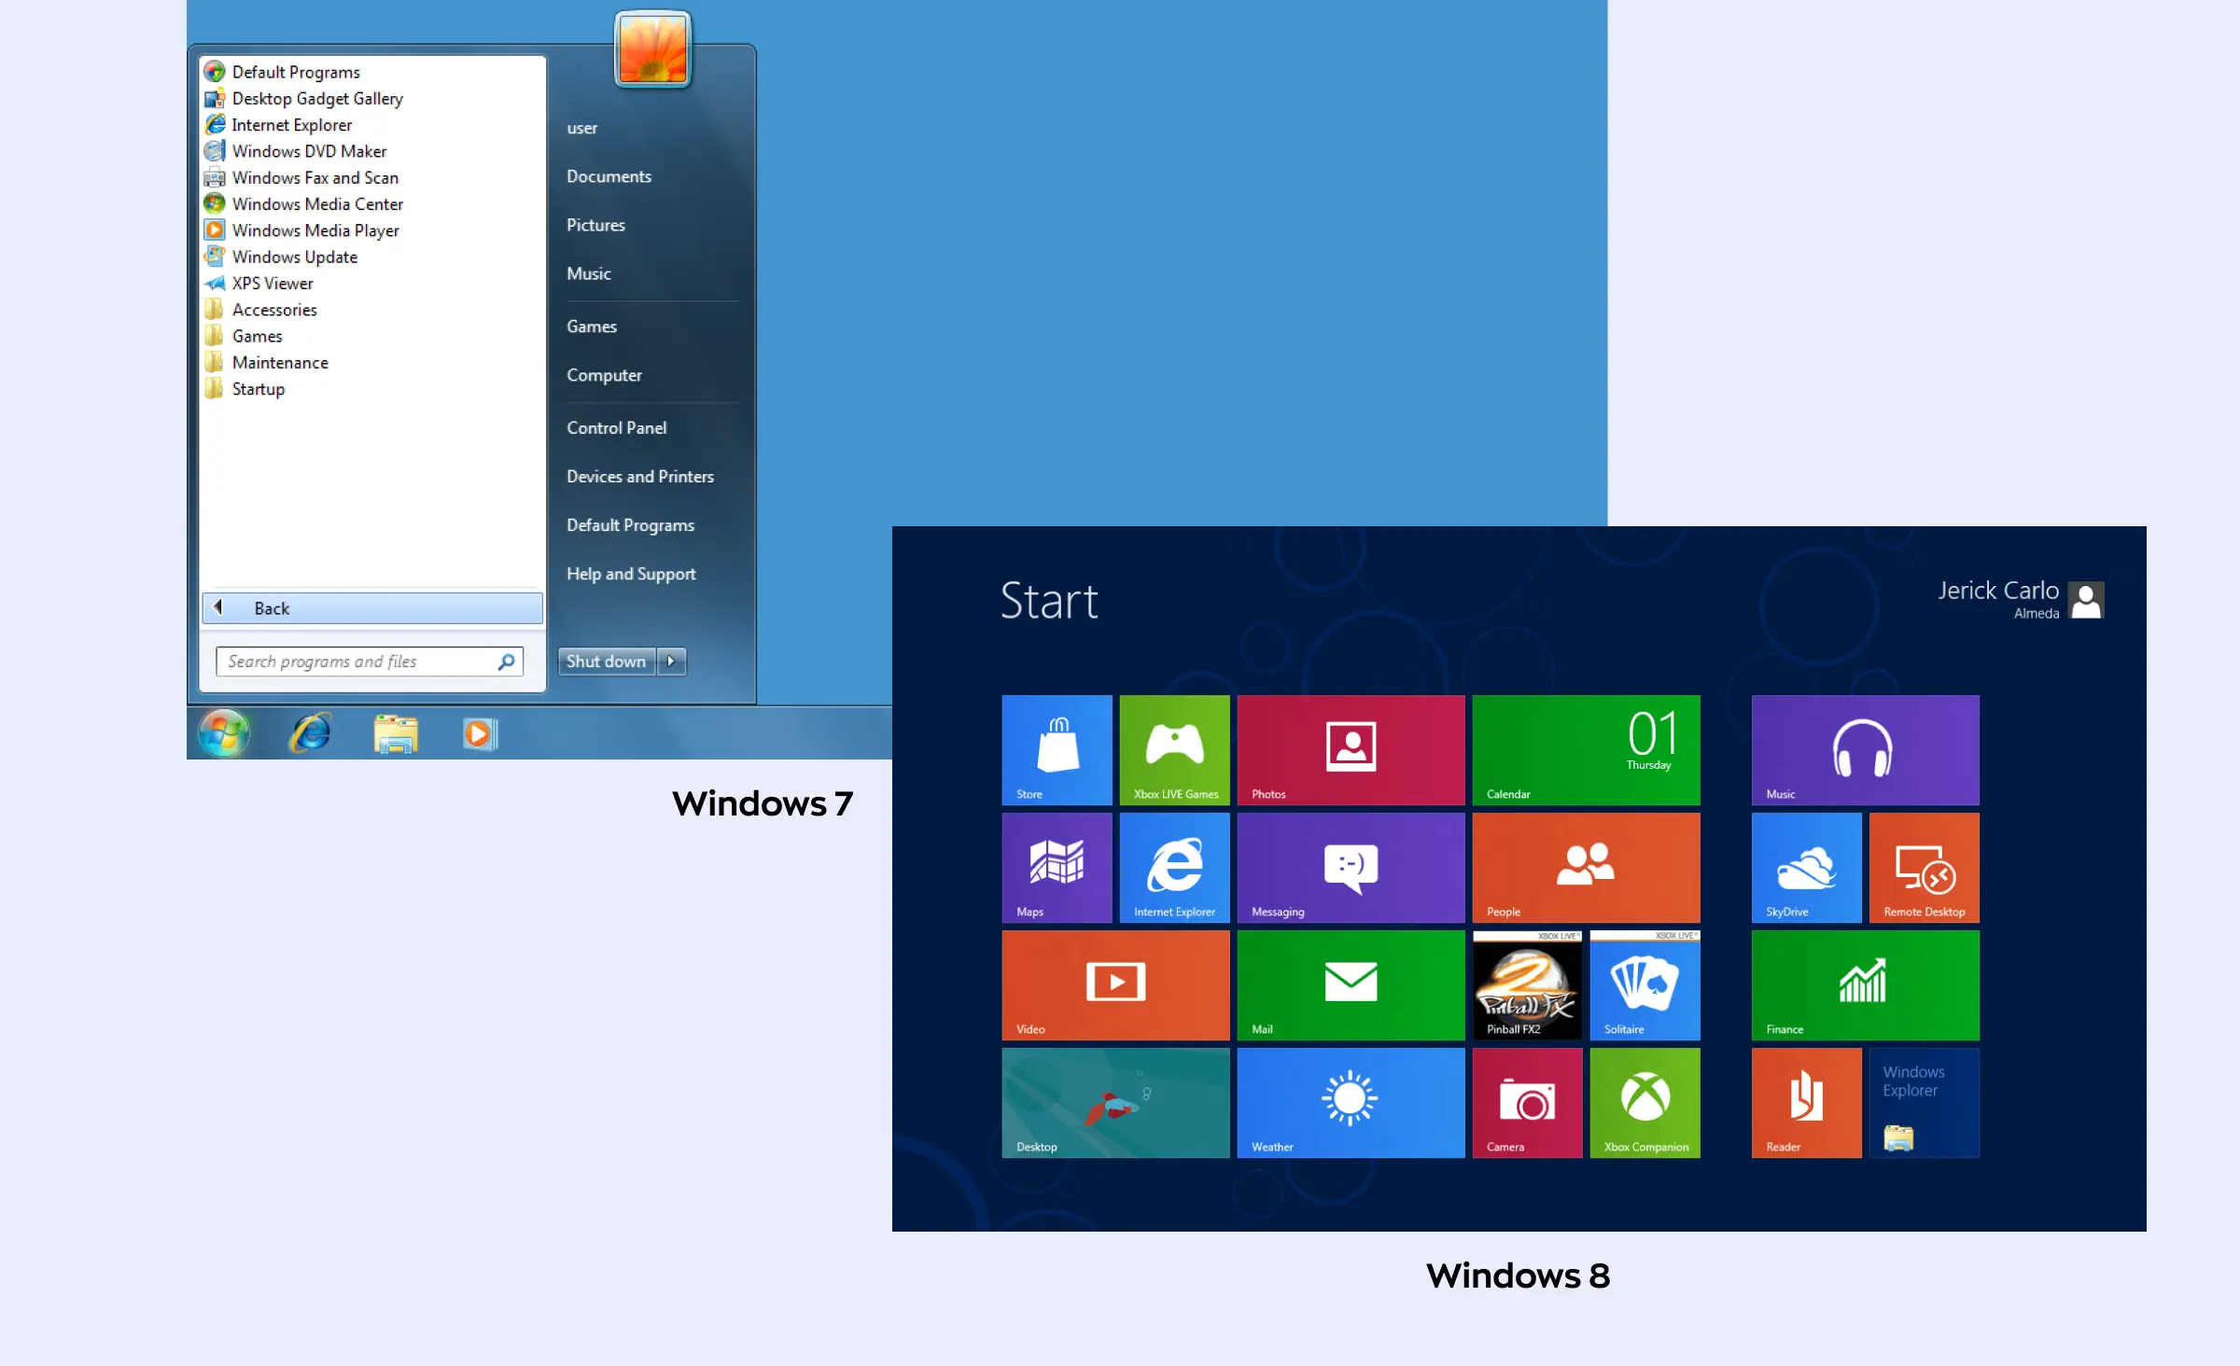
Task: Open the Windows Explorer tile
Action: 1924,1102
